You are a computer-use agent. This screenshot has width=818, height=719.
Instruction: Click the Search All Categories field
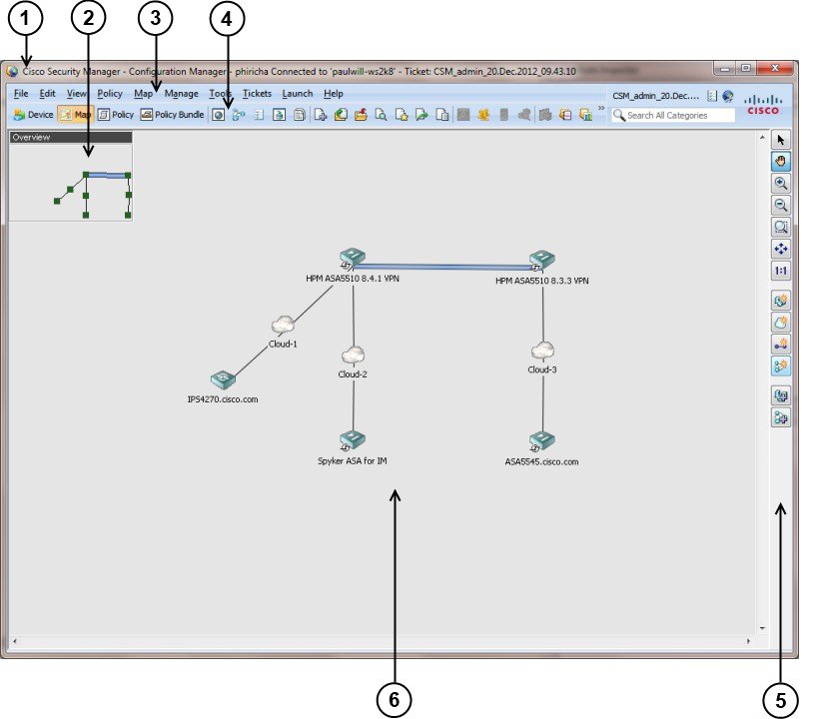pyautogui.click(x=673, y=115)
